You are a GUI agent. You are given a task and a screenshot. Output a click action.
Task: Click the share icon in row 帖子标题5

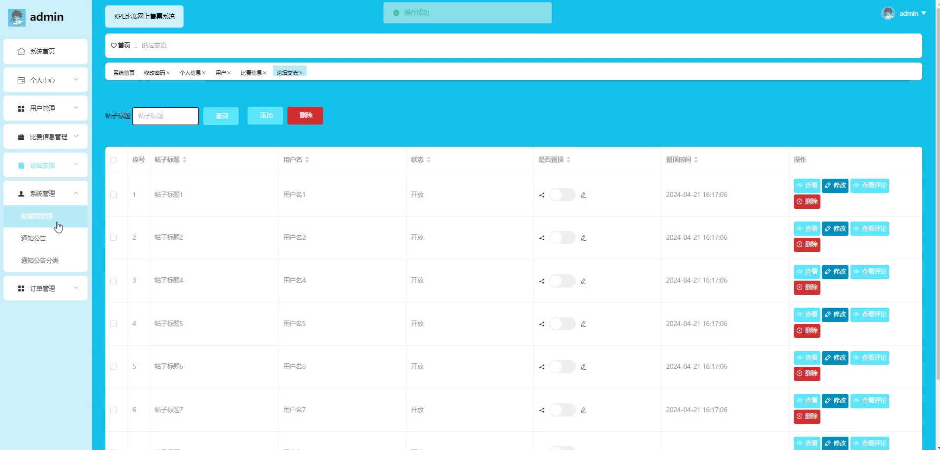542,324
